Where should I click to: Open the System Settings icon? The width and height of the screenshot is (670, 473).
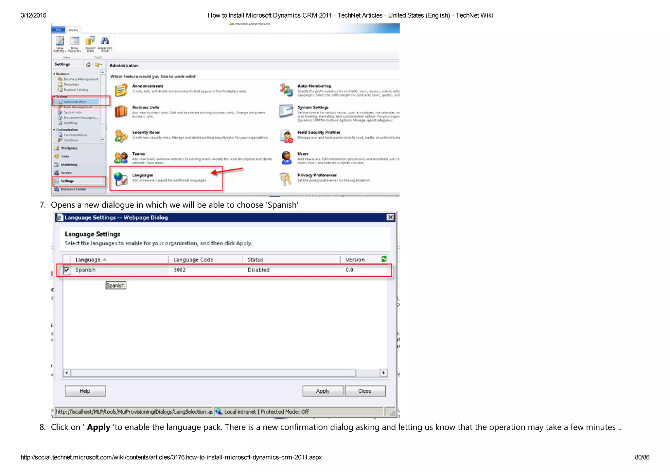pyautogui.click(x=286, y=111)
